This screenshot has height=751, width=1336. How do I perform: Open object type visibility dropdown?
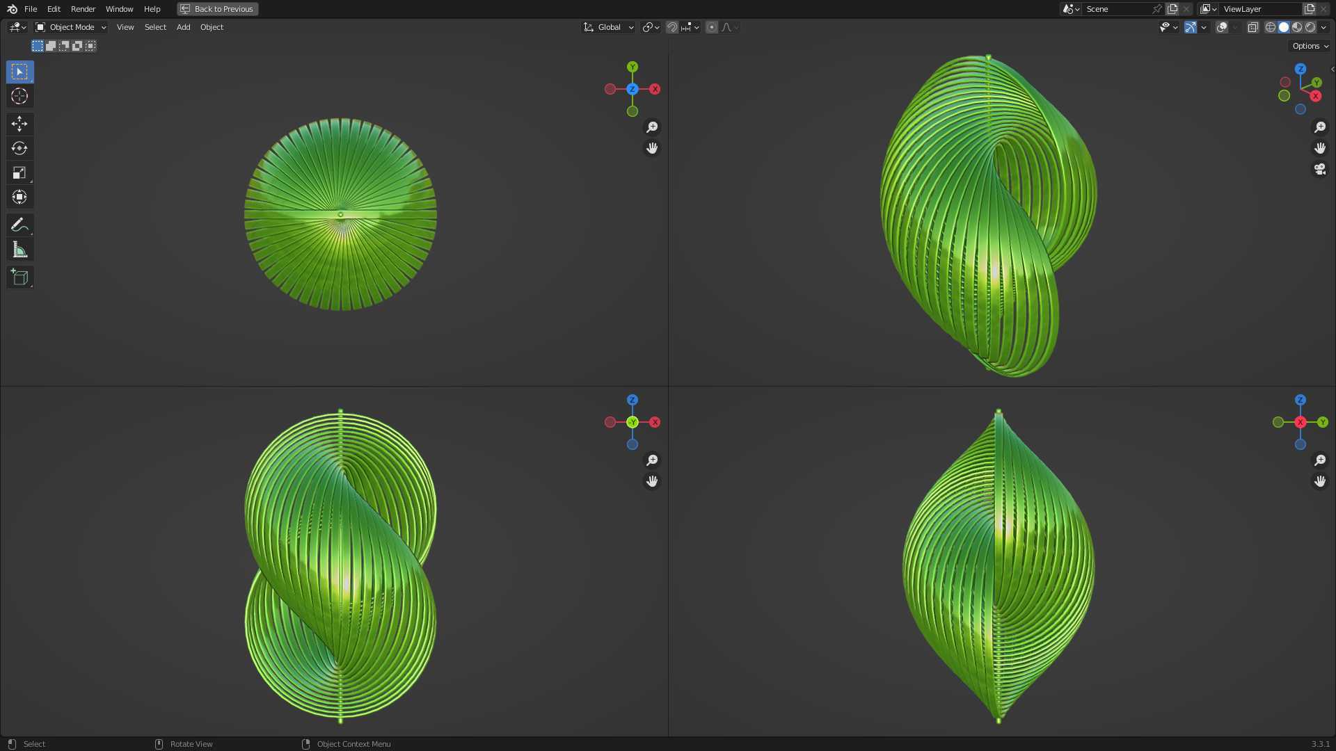pyautogui.click(x=1168, y=27)
